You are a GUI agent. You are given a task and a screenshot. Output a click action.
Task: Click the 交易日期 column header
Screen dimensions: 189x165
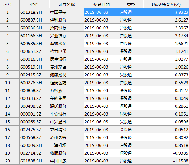click(x=101, y=4)
